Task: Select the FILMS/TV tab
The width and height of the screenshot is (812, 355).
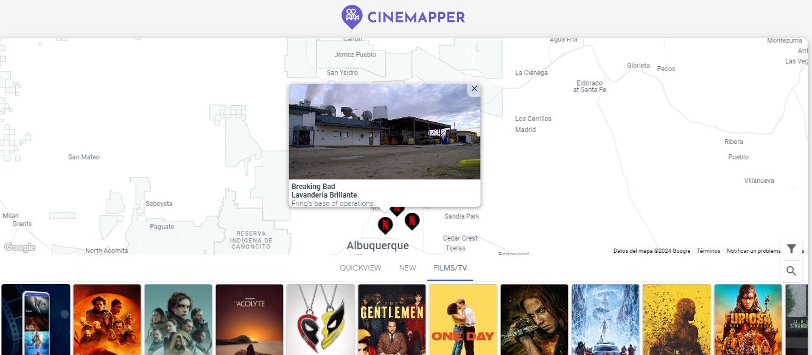Action: pos(450,267)
